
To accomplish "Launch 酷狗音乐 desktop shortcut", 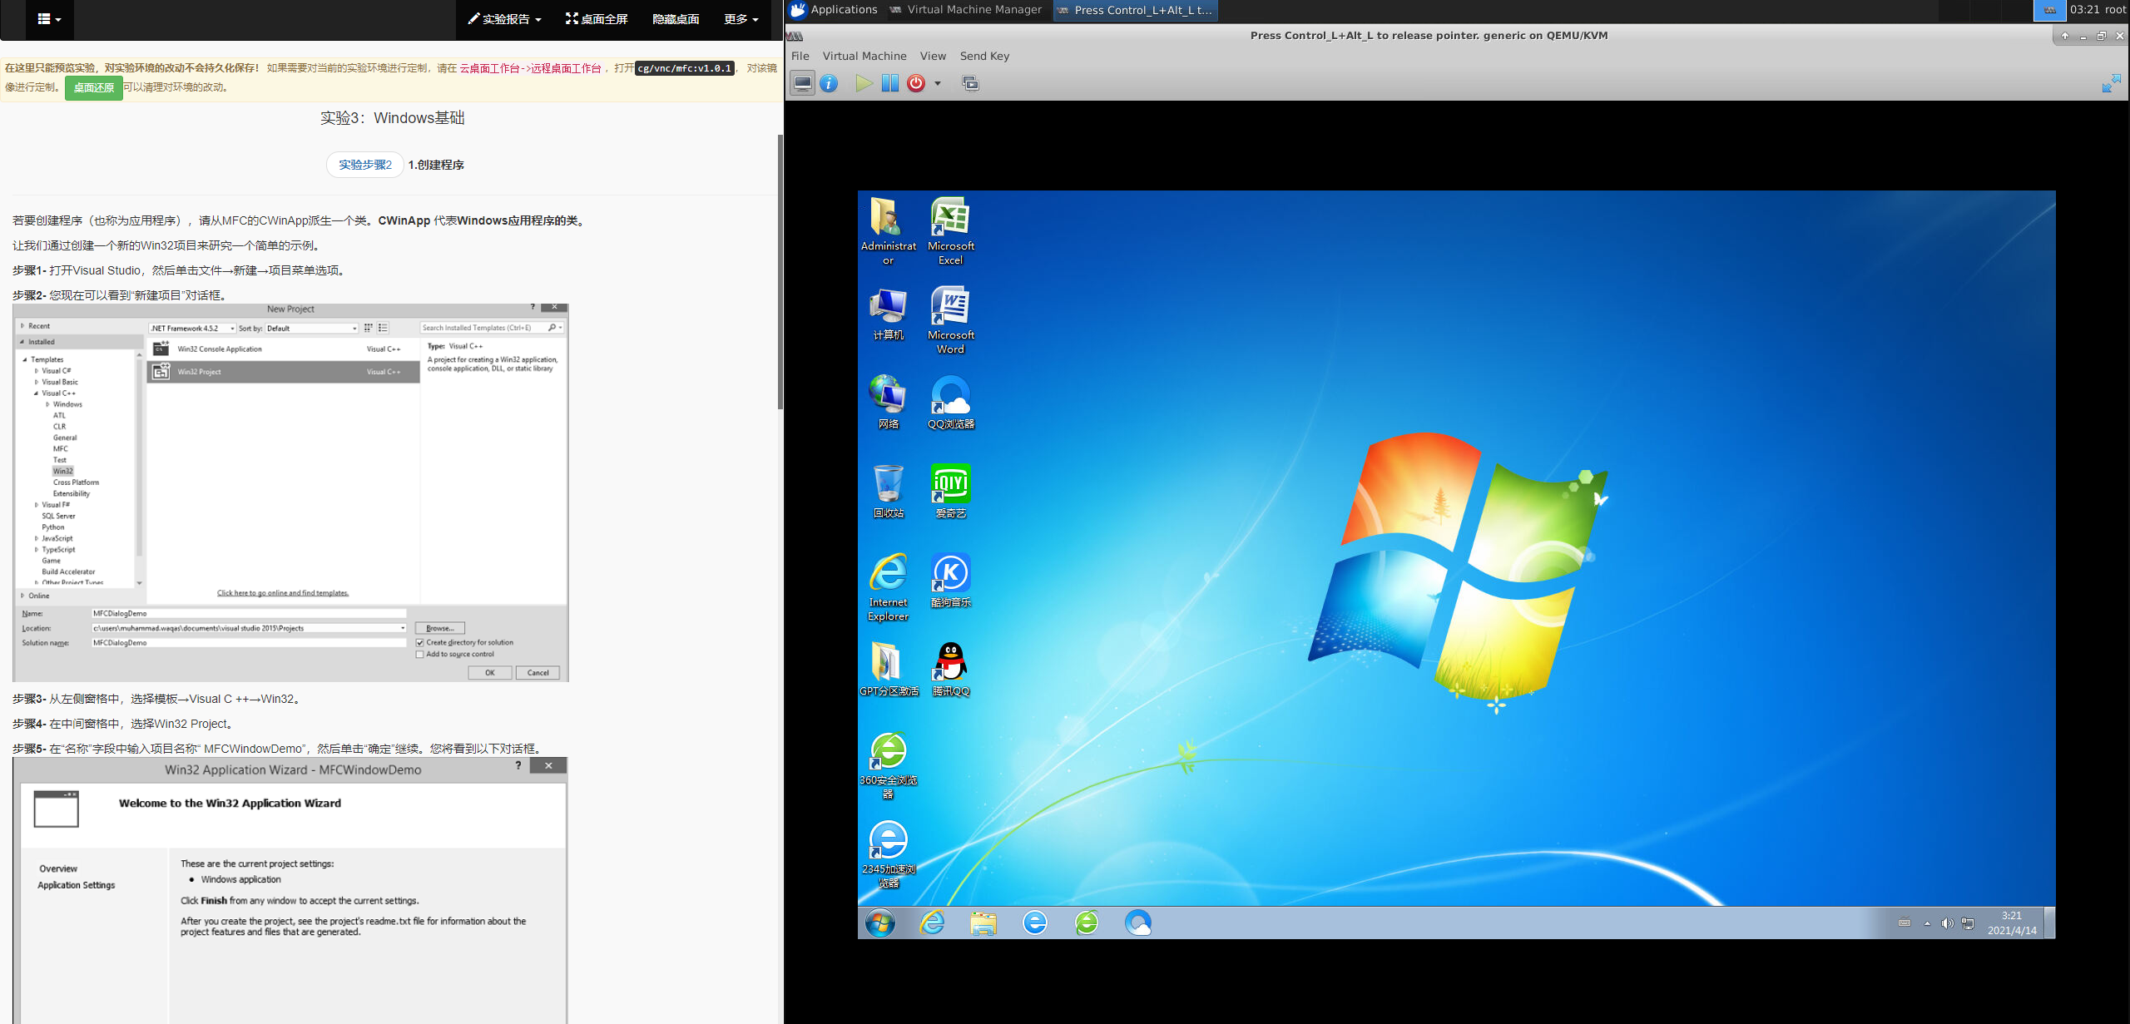I will point(950,581).
